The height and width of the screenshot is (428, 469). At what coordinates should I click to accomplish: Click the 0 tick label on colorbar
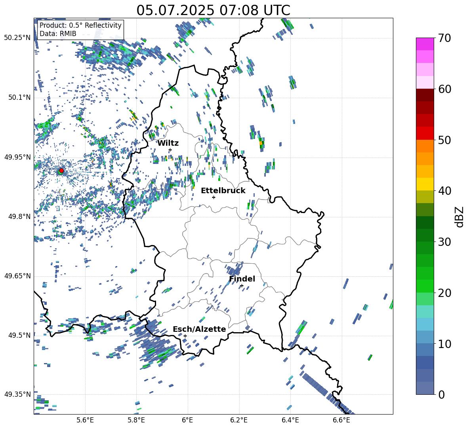point(441,394)
